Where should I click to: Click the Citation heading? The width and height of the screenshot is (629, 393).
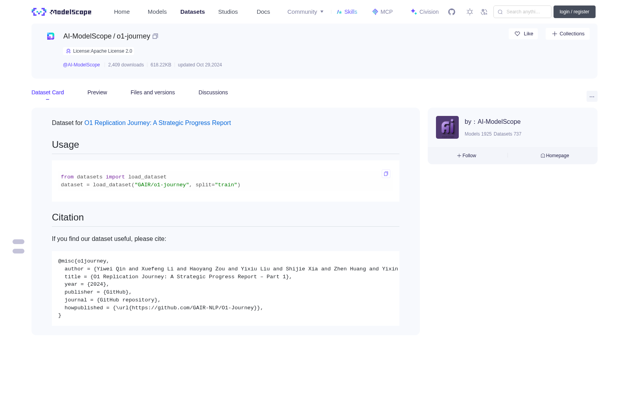click(68, 217)
